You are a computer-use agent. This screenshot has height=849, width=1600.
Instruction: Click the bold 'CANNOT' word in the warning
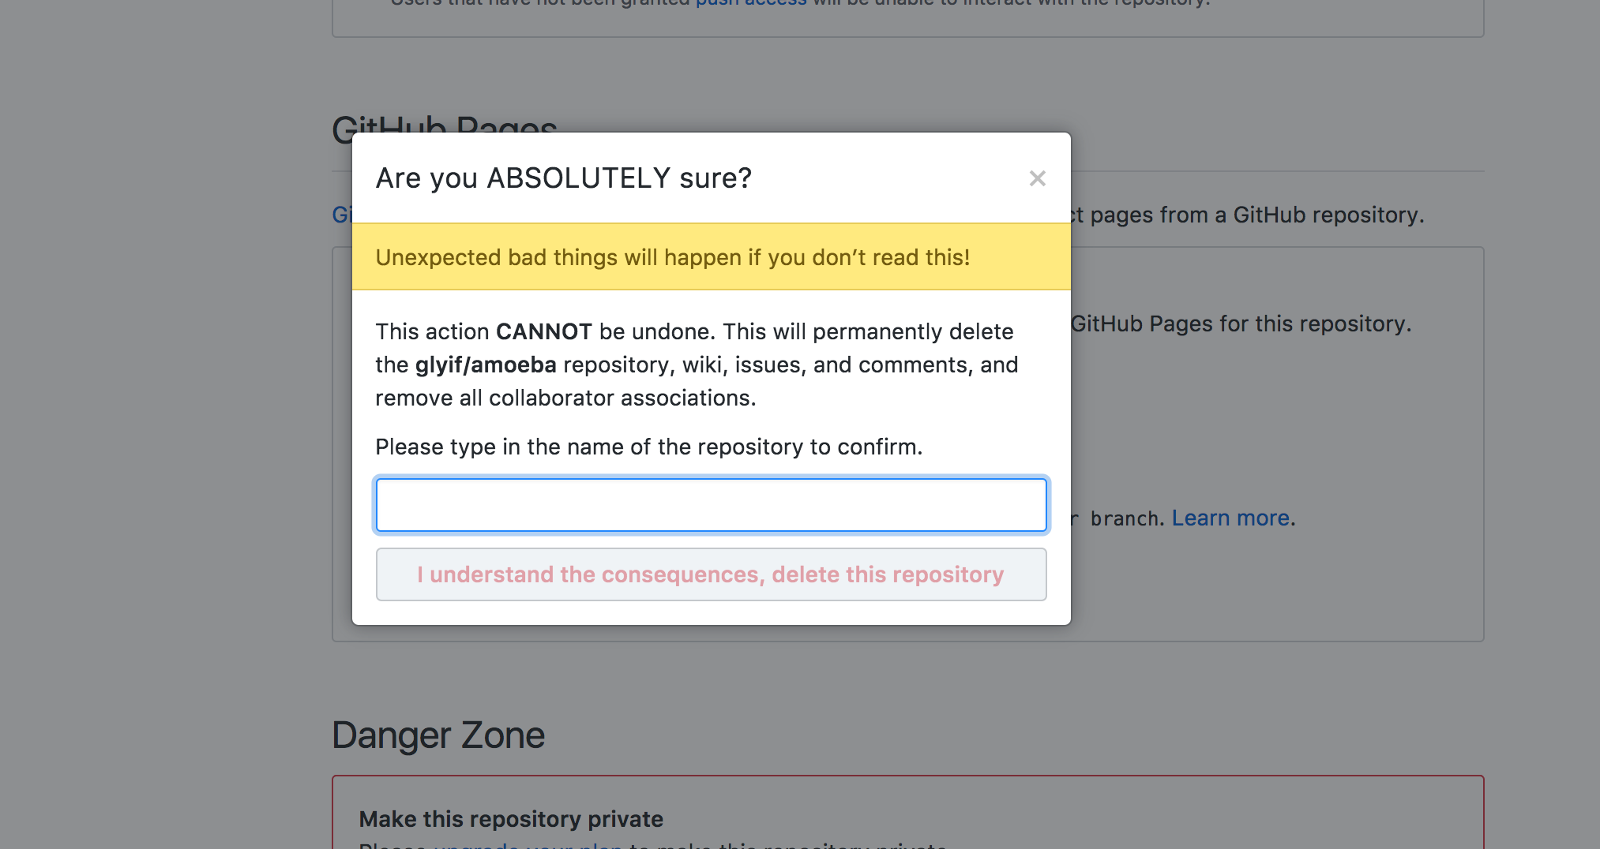point(544,331)
